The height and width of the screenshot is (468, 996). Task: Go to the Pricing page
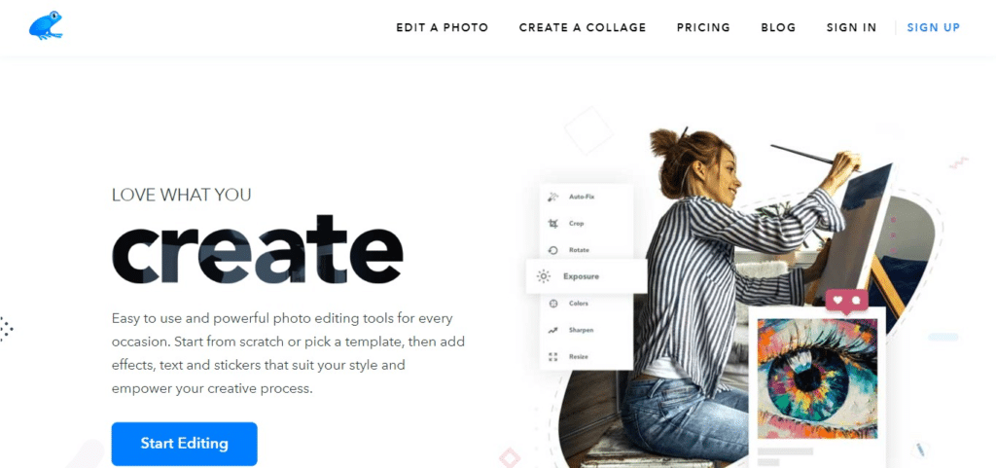pos(703,28)
